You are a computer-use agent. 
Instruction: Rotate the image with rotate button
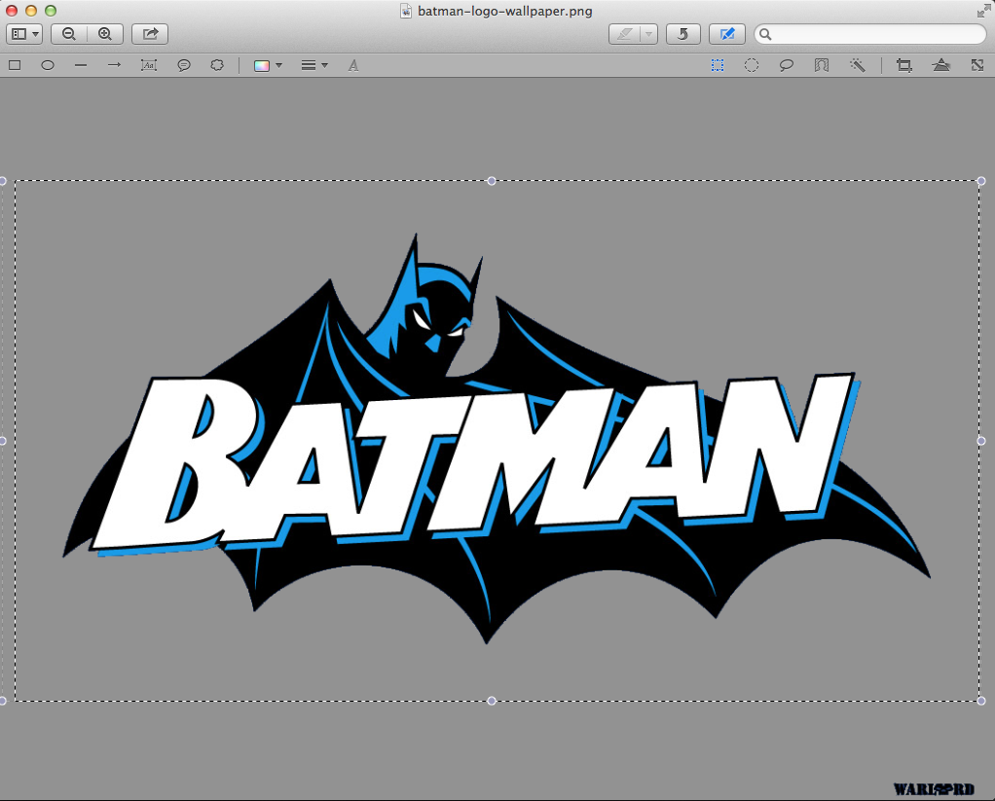tap(682, 34)
